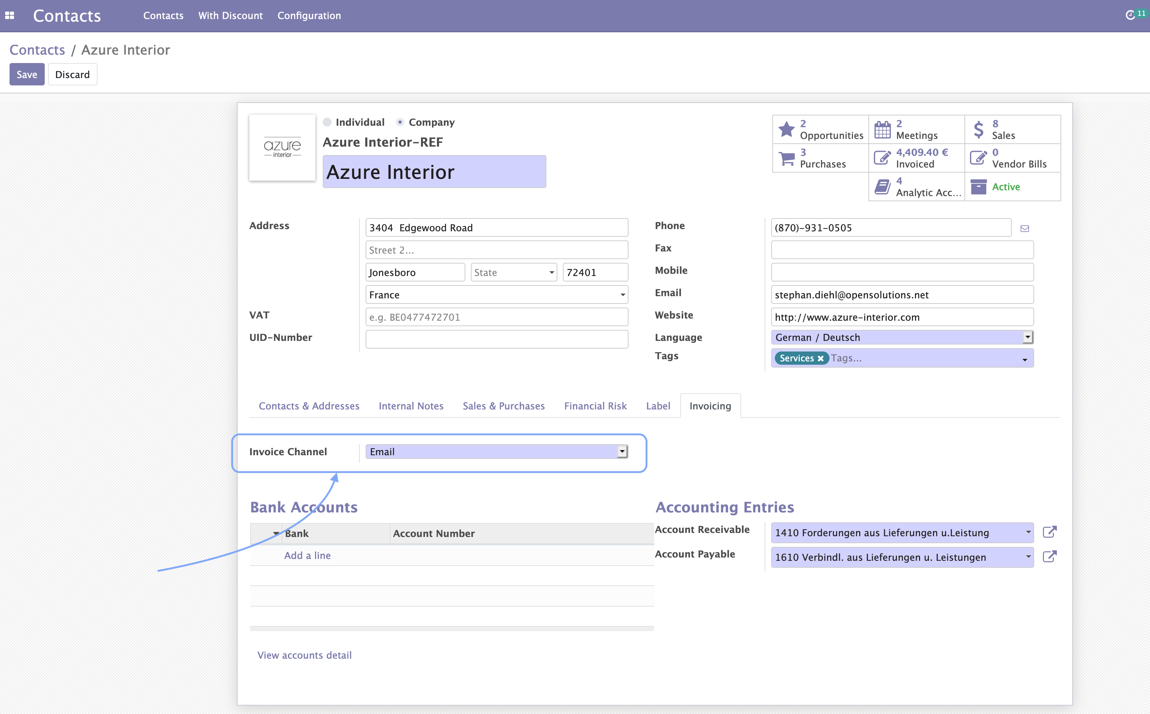The image size is (1150, 714).
Task: Open Purchases shopping cart icon
Action: point(786,158)
